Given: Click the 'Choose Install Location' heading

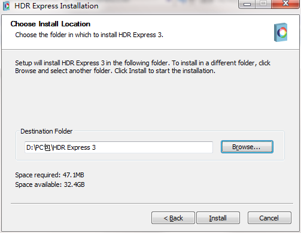Looking at the screenshot, I should pos(50,24).
